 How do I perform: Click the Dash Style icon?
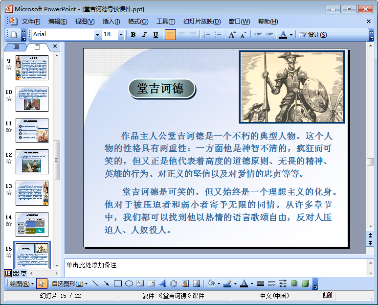pyautogui.click(x=272, y=283)
